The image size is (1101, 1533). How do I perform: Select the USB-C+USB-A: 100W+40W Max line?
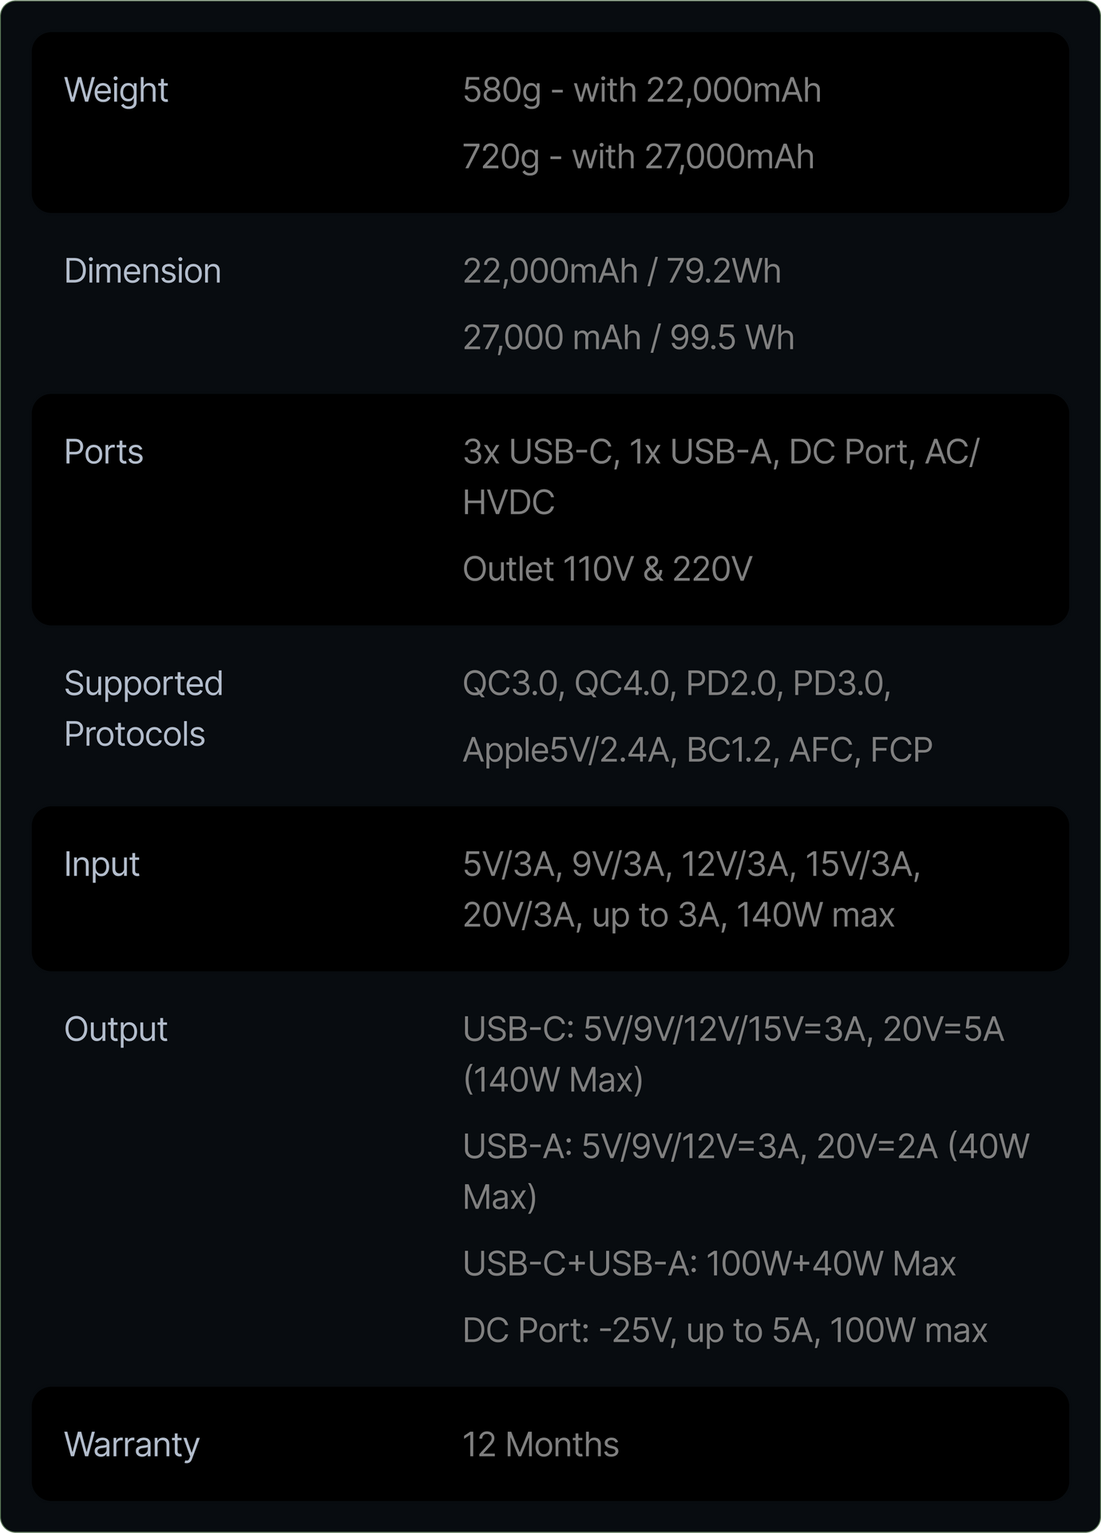click(709, 1263)
